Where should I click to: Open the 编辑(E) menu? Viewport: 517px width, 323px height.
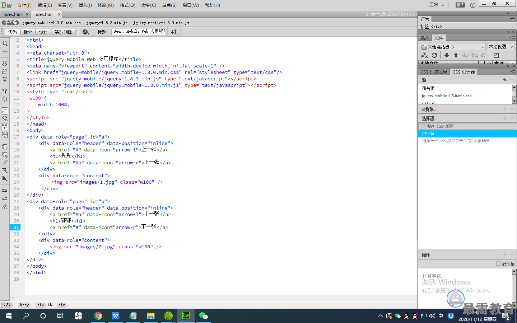click(x=45, y=5)
